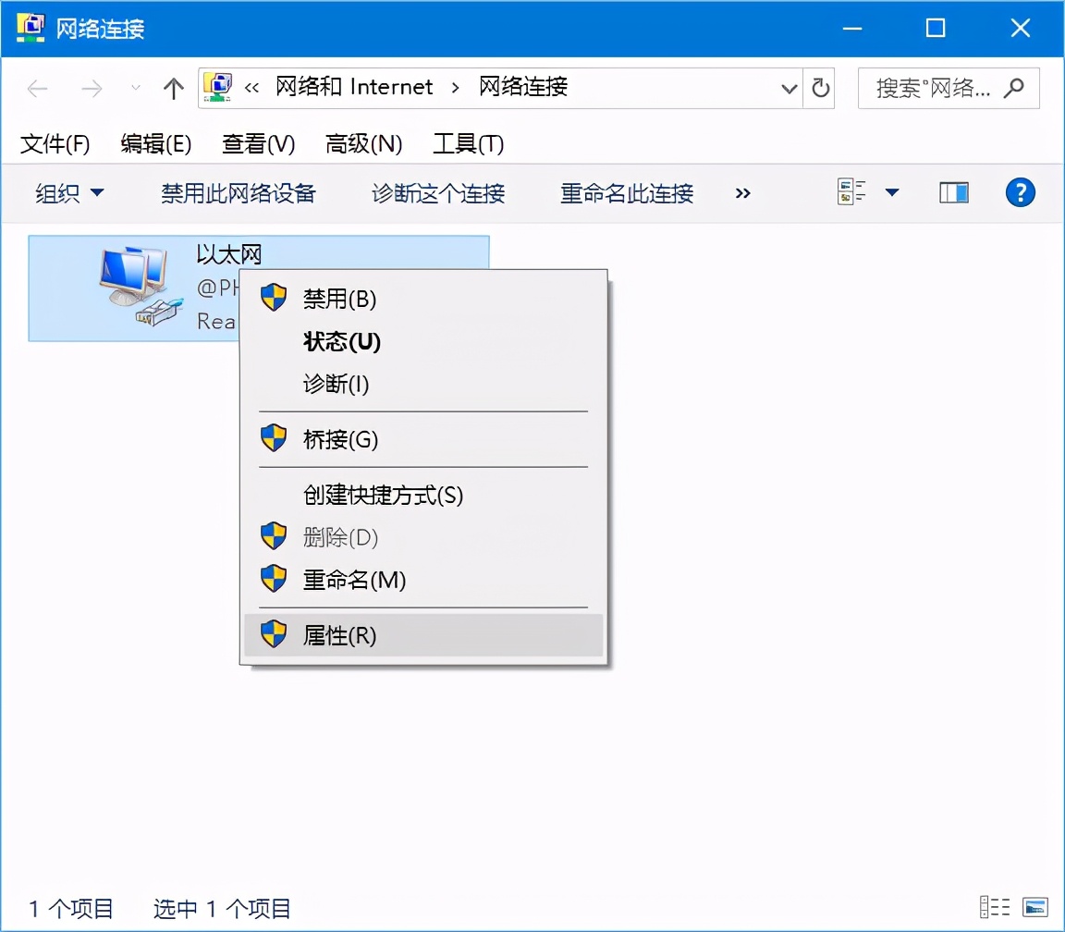Open the 查看 menu

(256, 144)
